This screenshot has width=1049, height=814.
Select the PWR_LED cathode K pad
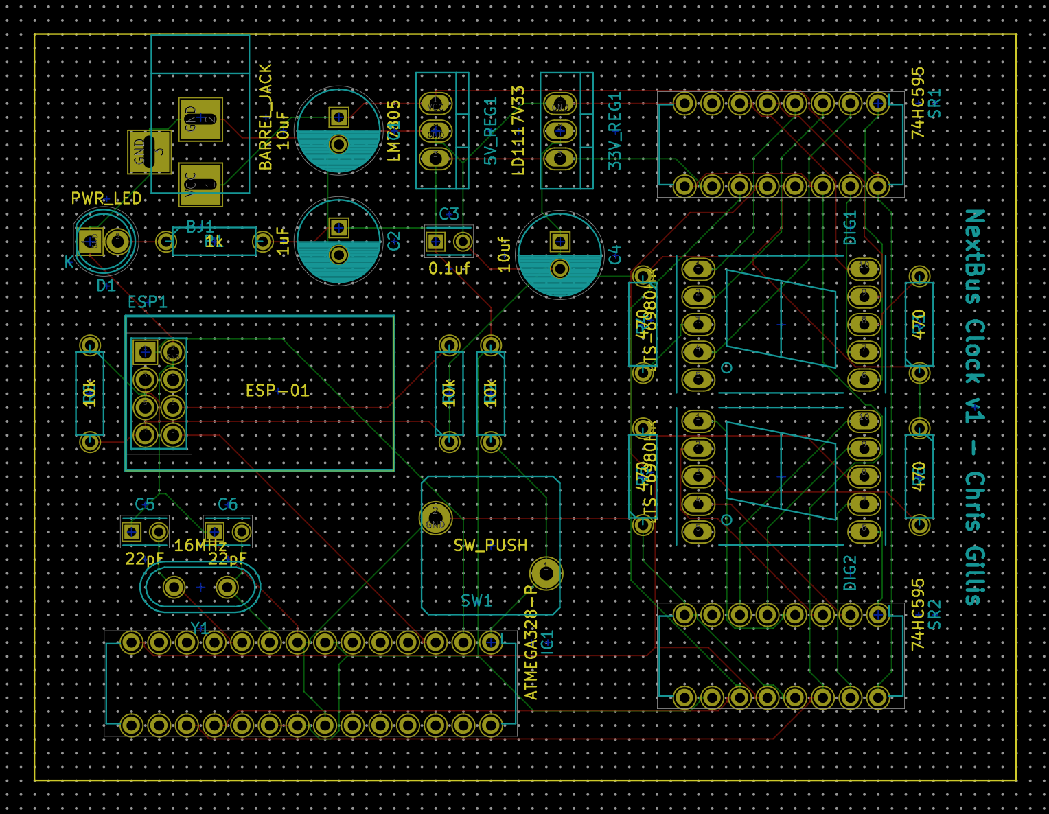(90, 242)
